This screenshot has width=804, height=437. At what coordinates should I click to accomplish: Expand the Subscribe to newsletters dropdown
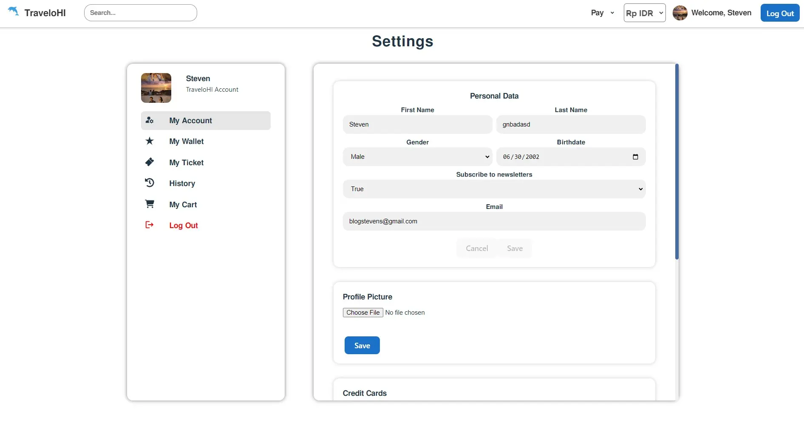[x=494, y=189]
